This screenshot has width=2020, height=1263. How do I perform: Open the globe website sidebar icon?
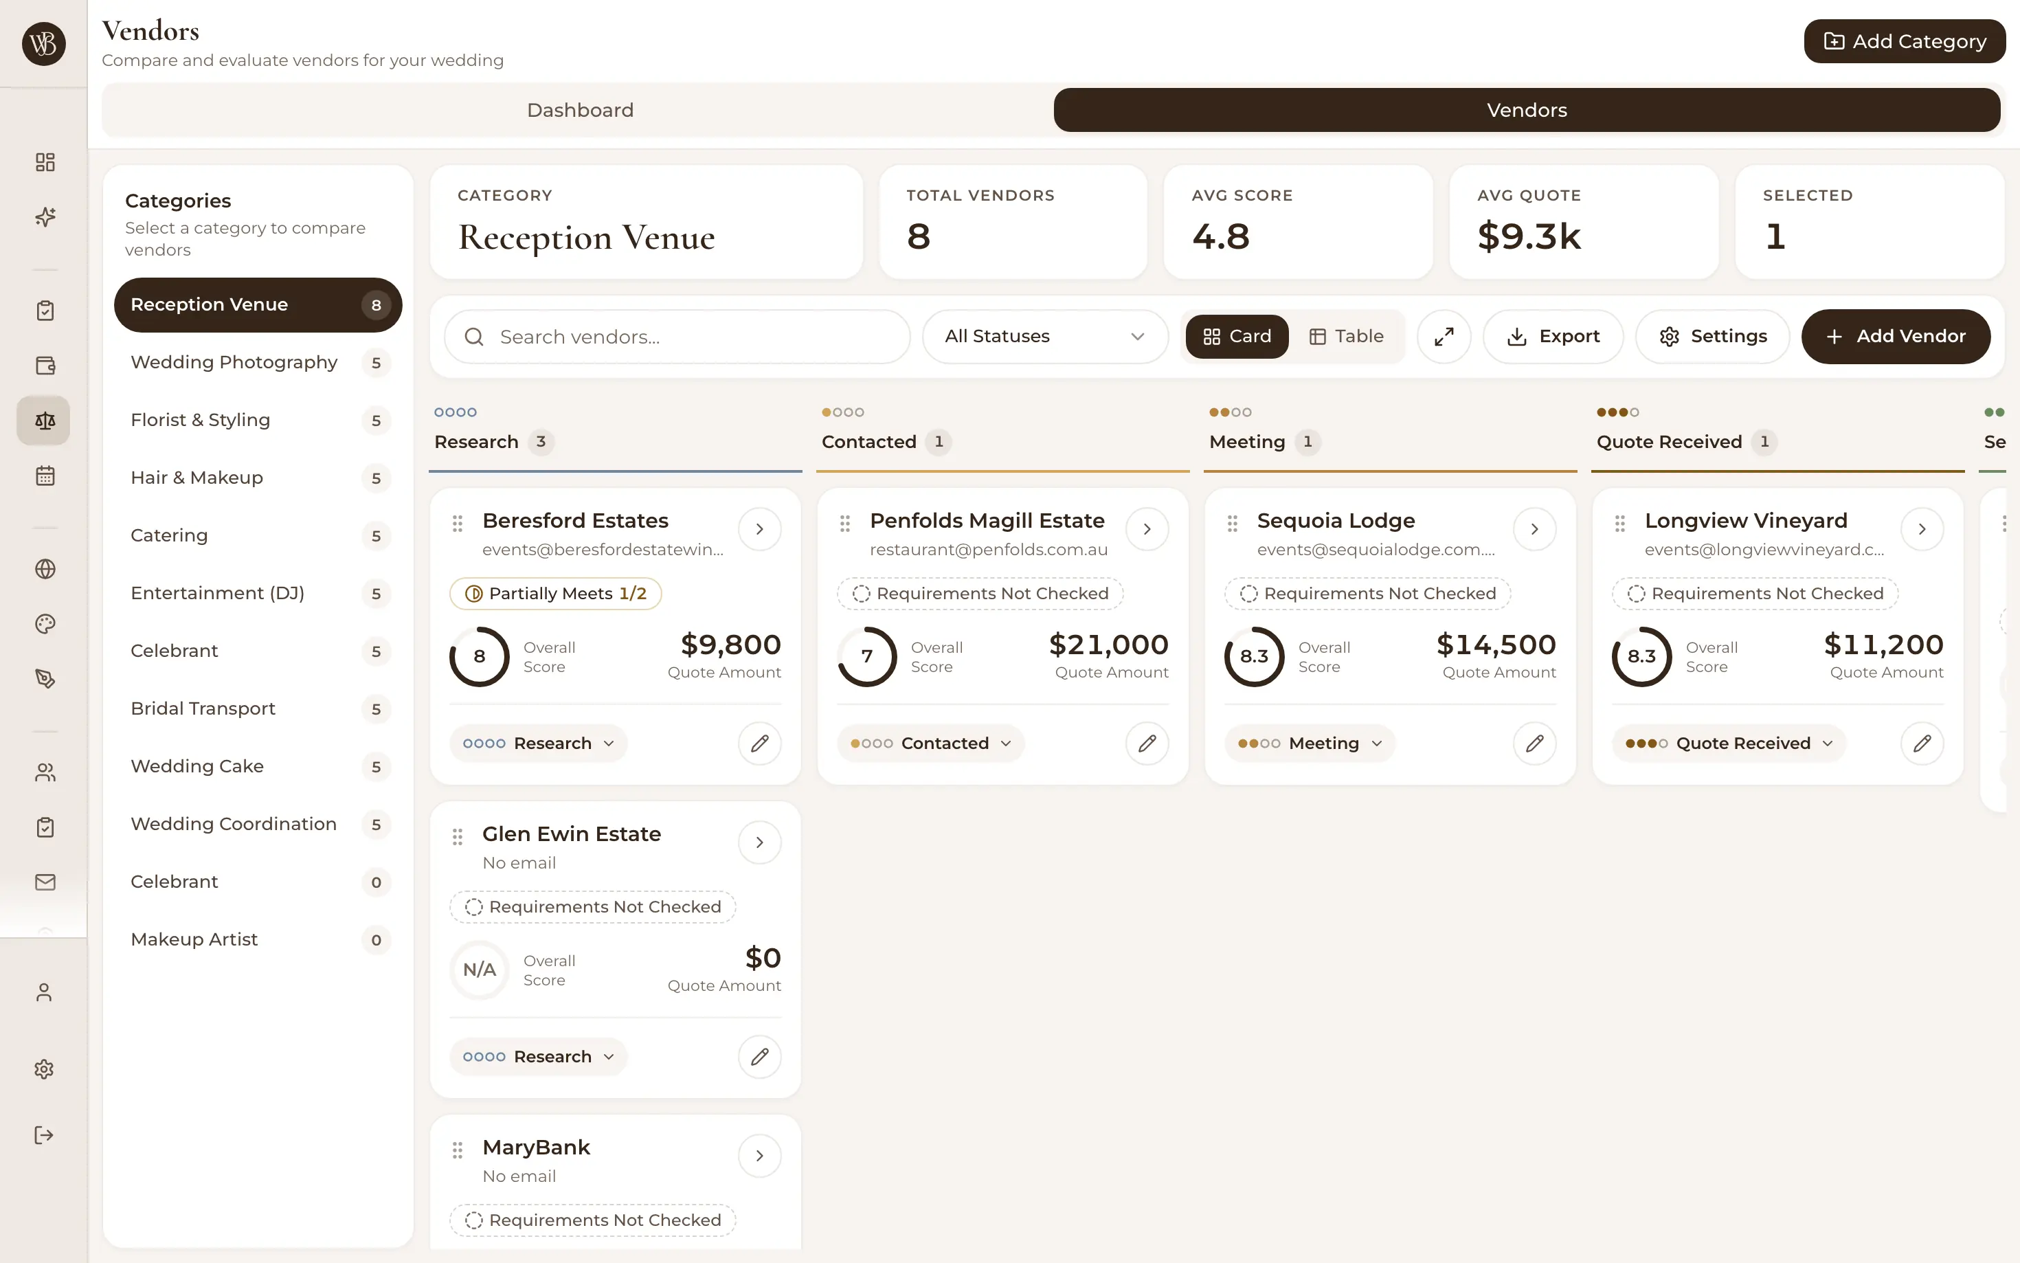(45, 569)
